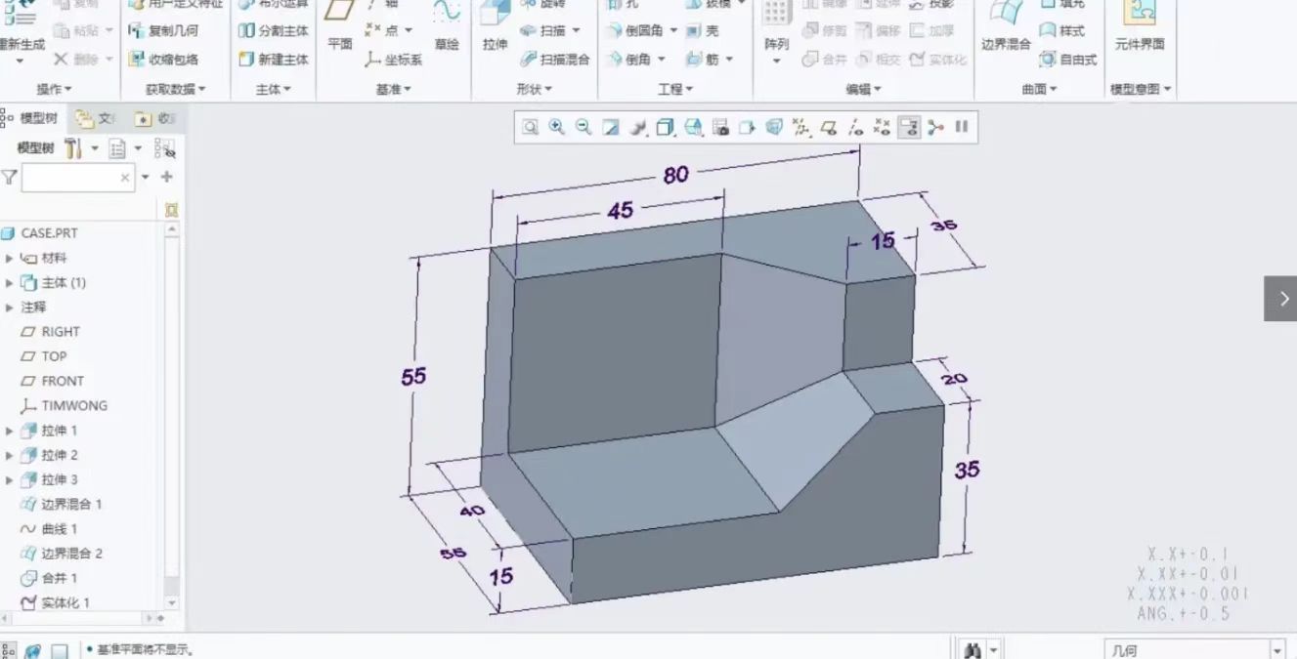Open the Editing (编辑) group dropdown
Image resolution: width=1297 pixels, height=659 pixels.
863,89
